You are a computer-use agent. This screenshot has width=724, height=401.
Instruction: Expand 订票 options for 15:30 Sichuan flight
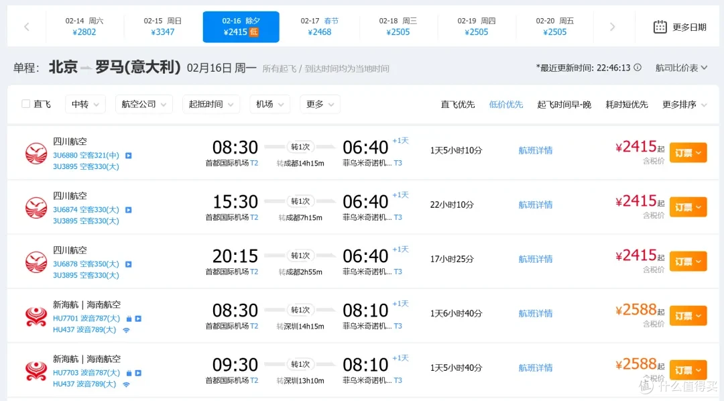point(688,207)
